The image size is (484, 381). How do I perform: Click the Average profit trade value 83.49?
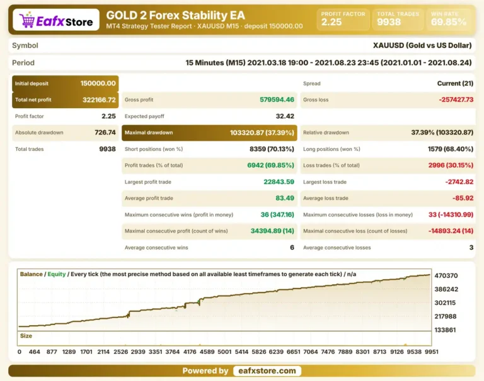[285, 198]
